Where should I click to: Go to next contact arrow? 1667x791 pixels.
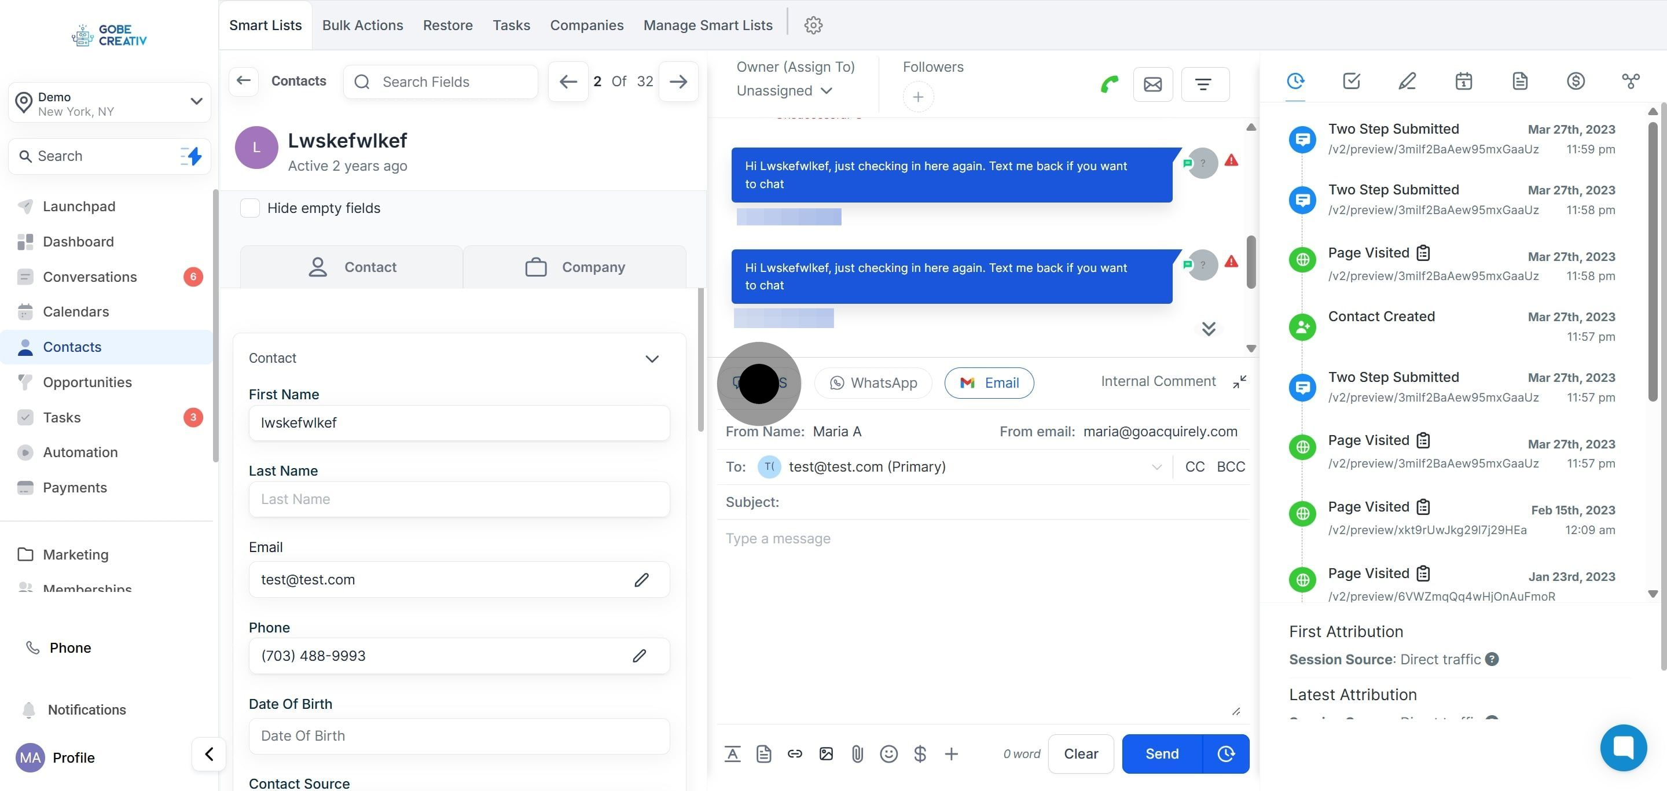(678, 82)
